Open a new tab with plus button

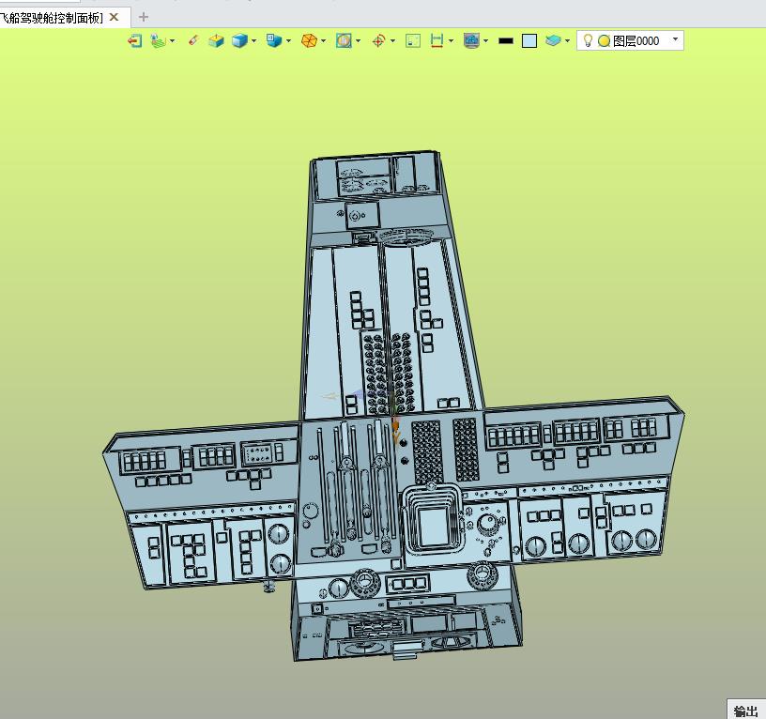[x=144, y=17]
